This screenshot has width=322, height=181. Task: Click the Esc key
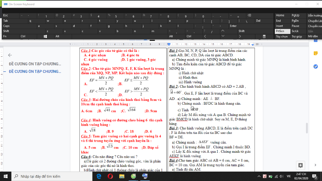click(11, 15)
